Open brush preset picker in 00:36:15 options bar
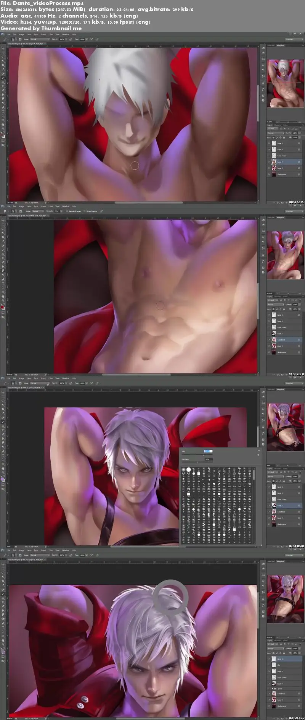Viewport: 305px width, 720px height. coord(13,39)
